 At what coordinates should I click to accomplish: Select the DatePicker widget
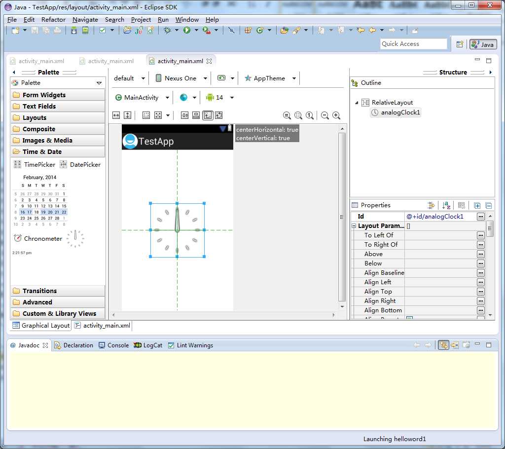click(80, 165)
